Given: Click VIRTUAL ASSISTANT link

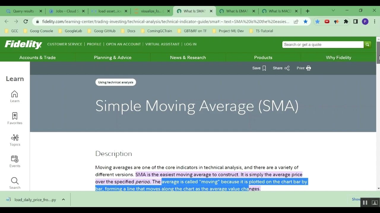Looking at the screenshot, I should (x=162, y=44).
